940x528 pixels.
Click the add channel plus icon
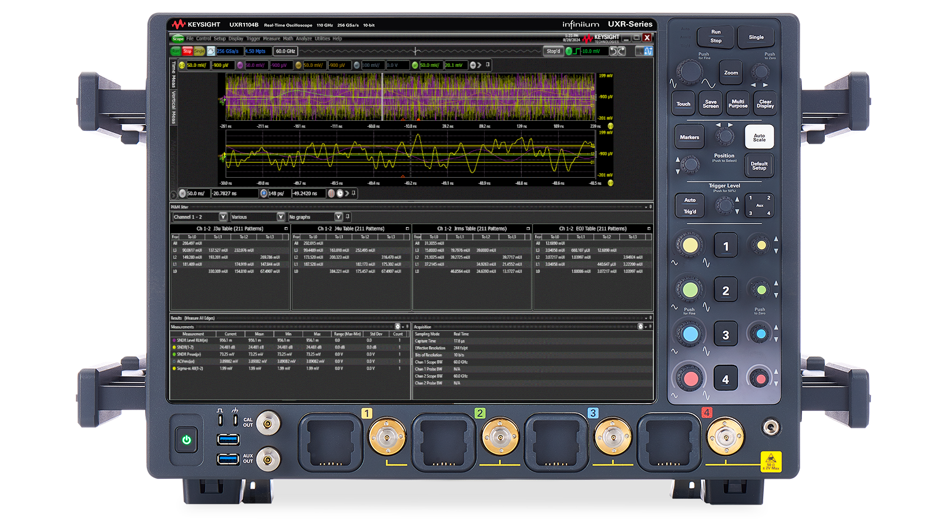tap(473, 65)
